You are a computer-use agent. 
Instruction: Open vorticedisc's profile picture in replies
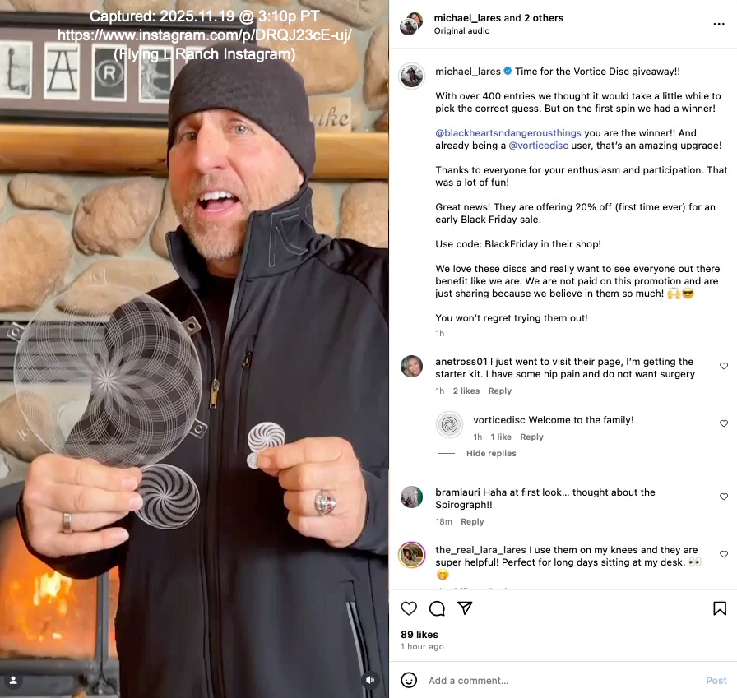point(449,424)
